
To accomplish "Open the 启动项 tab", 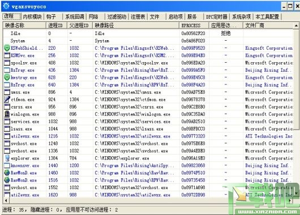I will coord(175,17).
